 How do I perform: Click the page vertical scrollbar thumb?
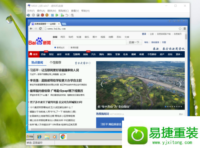click(186, 37)
